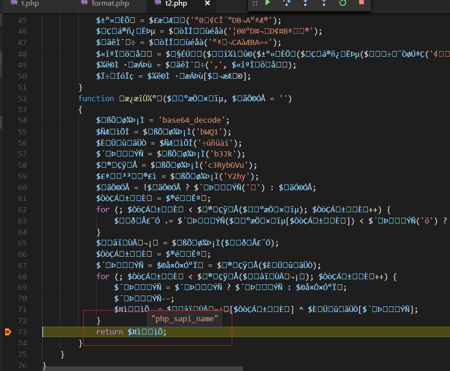This screenshot has width=450, height=371.
Task: Click line number 54 in the gutter
Action: 22,120
